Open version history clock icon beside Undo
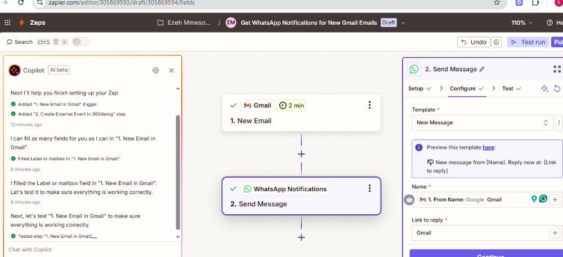The width and height of the screenshot is (563, 257). click(497, 42)
